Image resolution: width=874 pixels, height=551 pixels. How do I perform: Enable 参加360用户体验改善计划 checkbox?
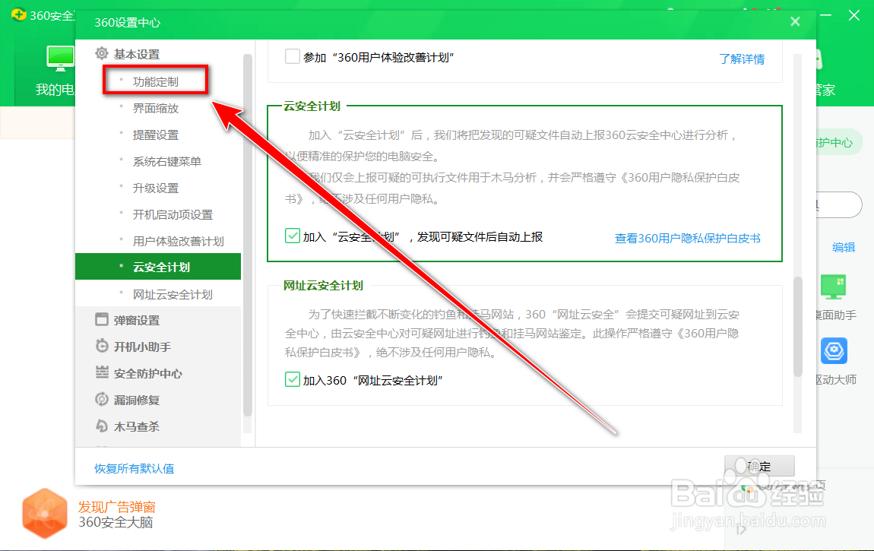(292, 56)
